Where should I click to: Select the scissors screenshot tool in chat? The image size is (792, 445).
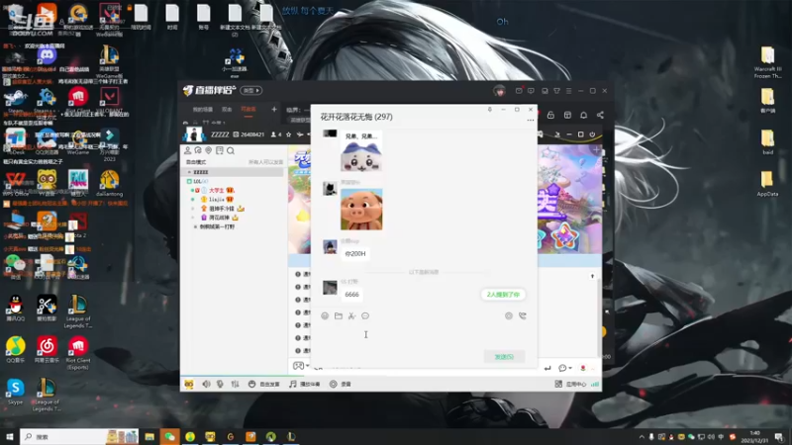pyautogui.click(x=351, y=315)
